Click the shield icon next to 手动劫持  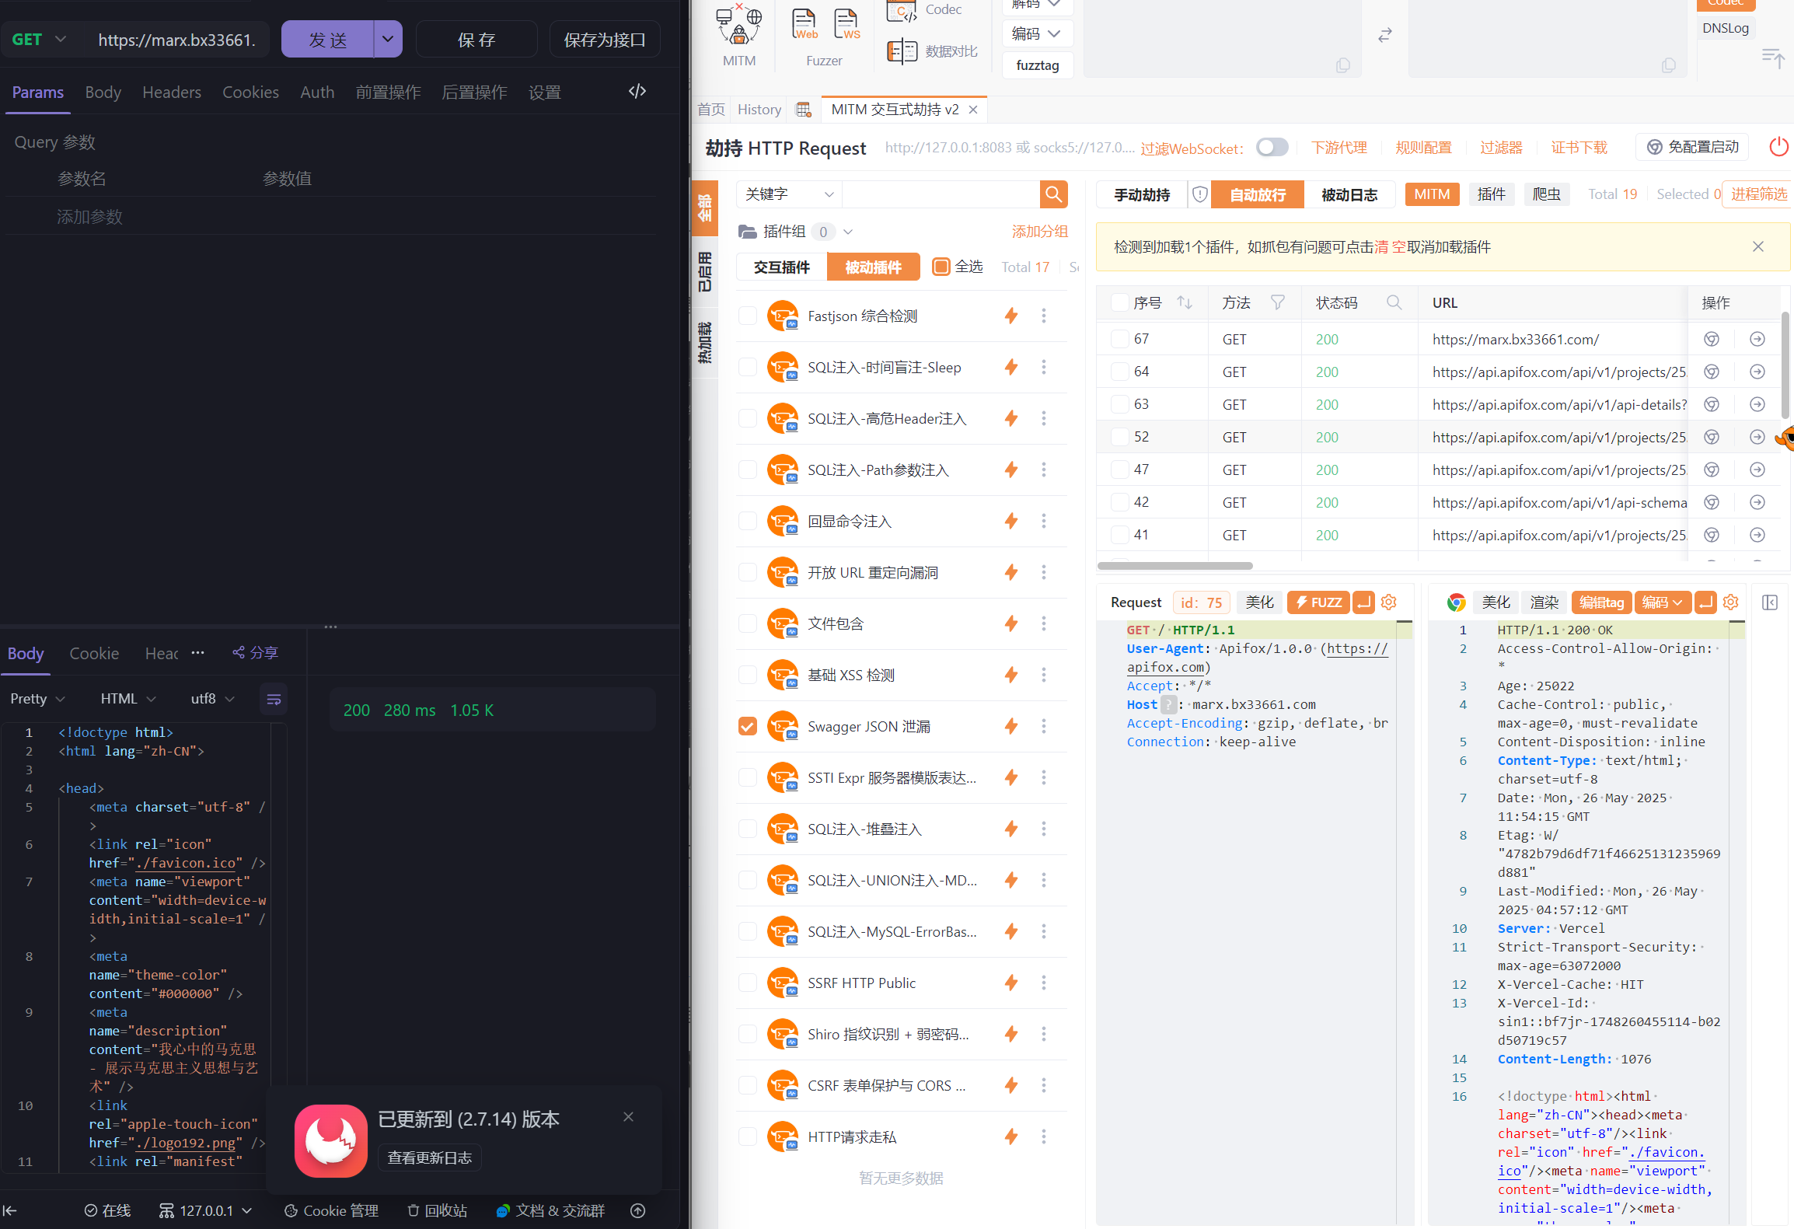click(x=1199, y=194)
